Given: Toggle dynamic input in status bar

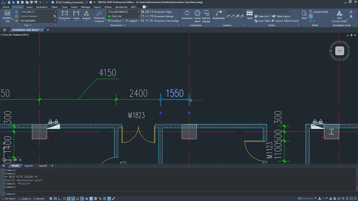Looking at the screenshot, I should [x=82, y=199].
